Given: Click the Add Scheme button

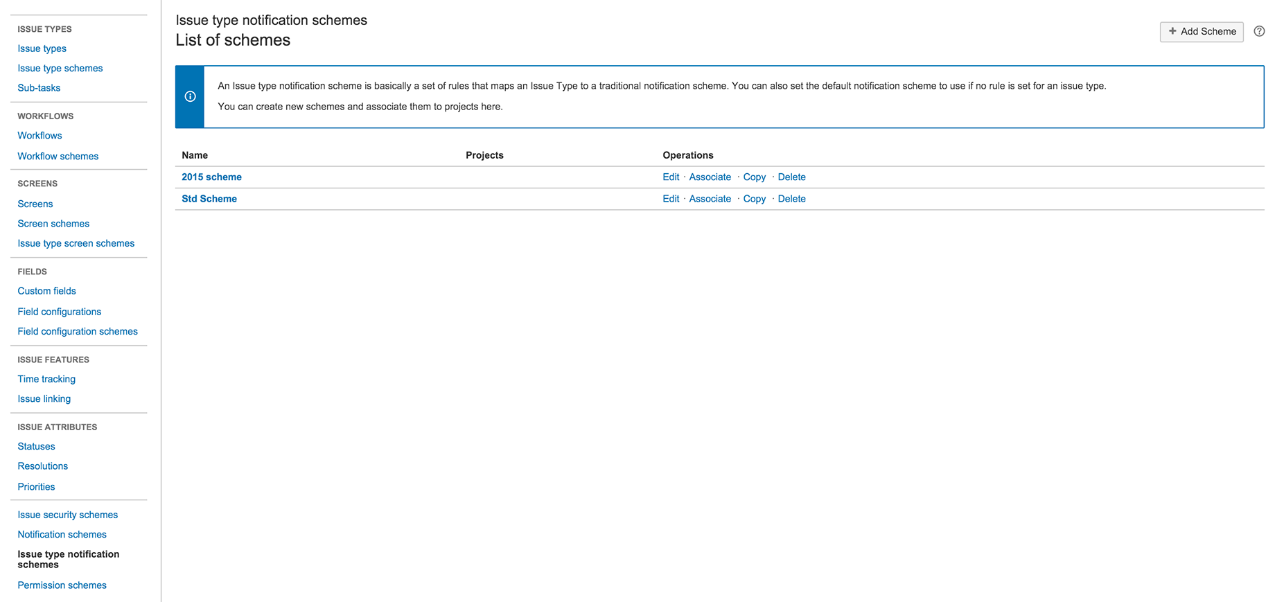Looking at the screenshot, I should tap(1202, 31).
